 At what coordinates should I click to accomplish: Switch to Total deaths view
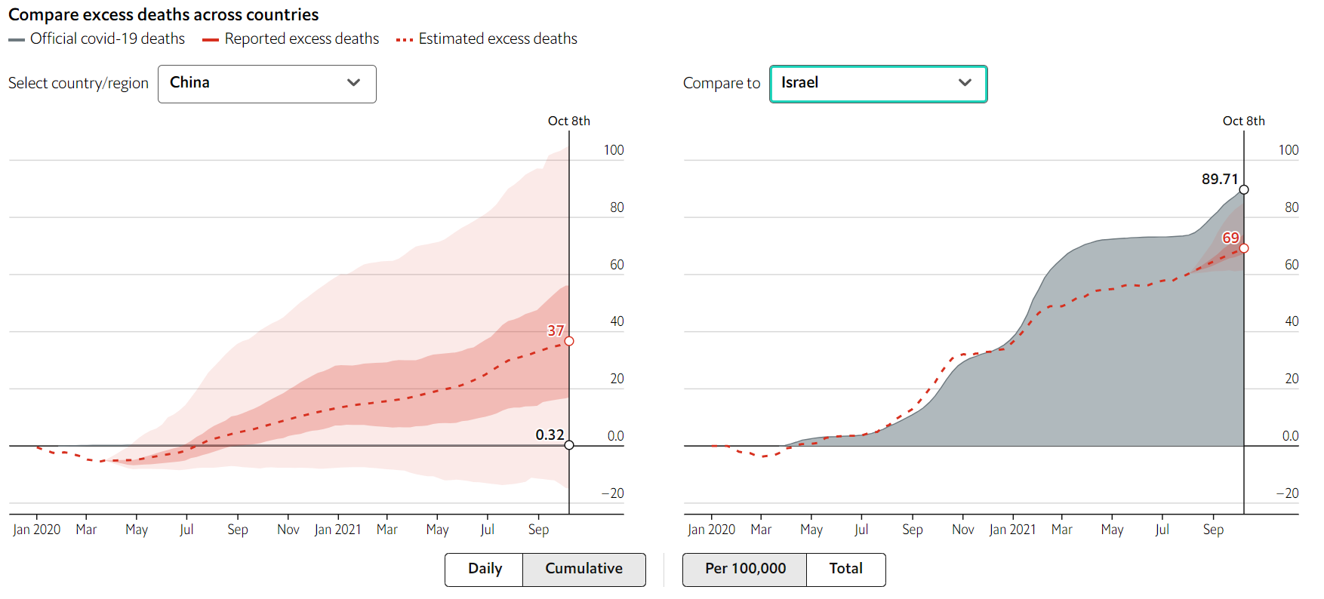(x=845, y=569)
